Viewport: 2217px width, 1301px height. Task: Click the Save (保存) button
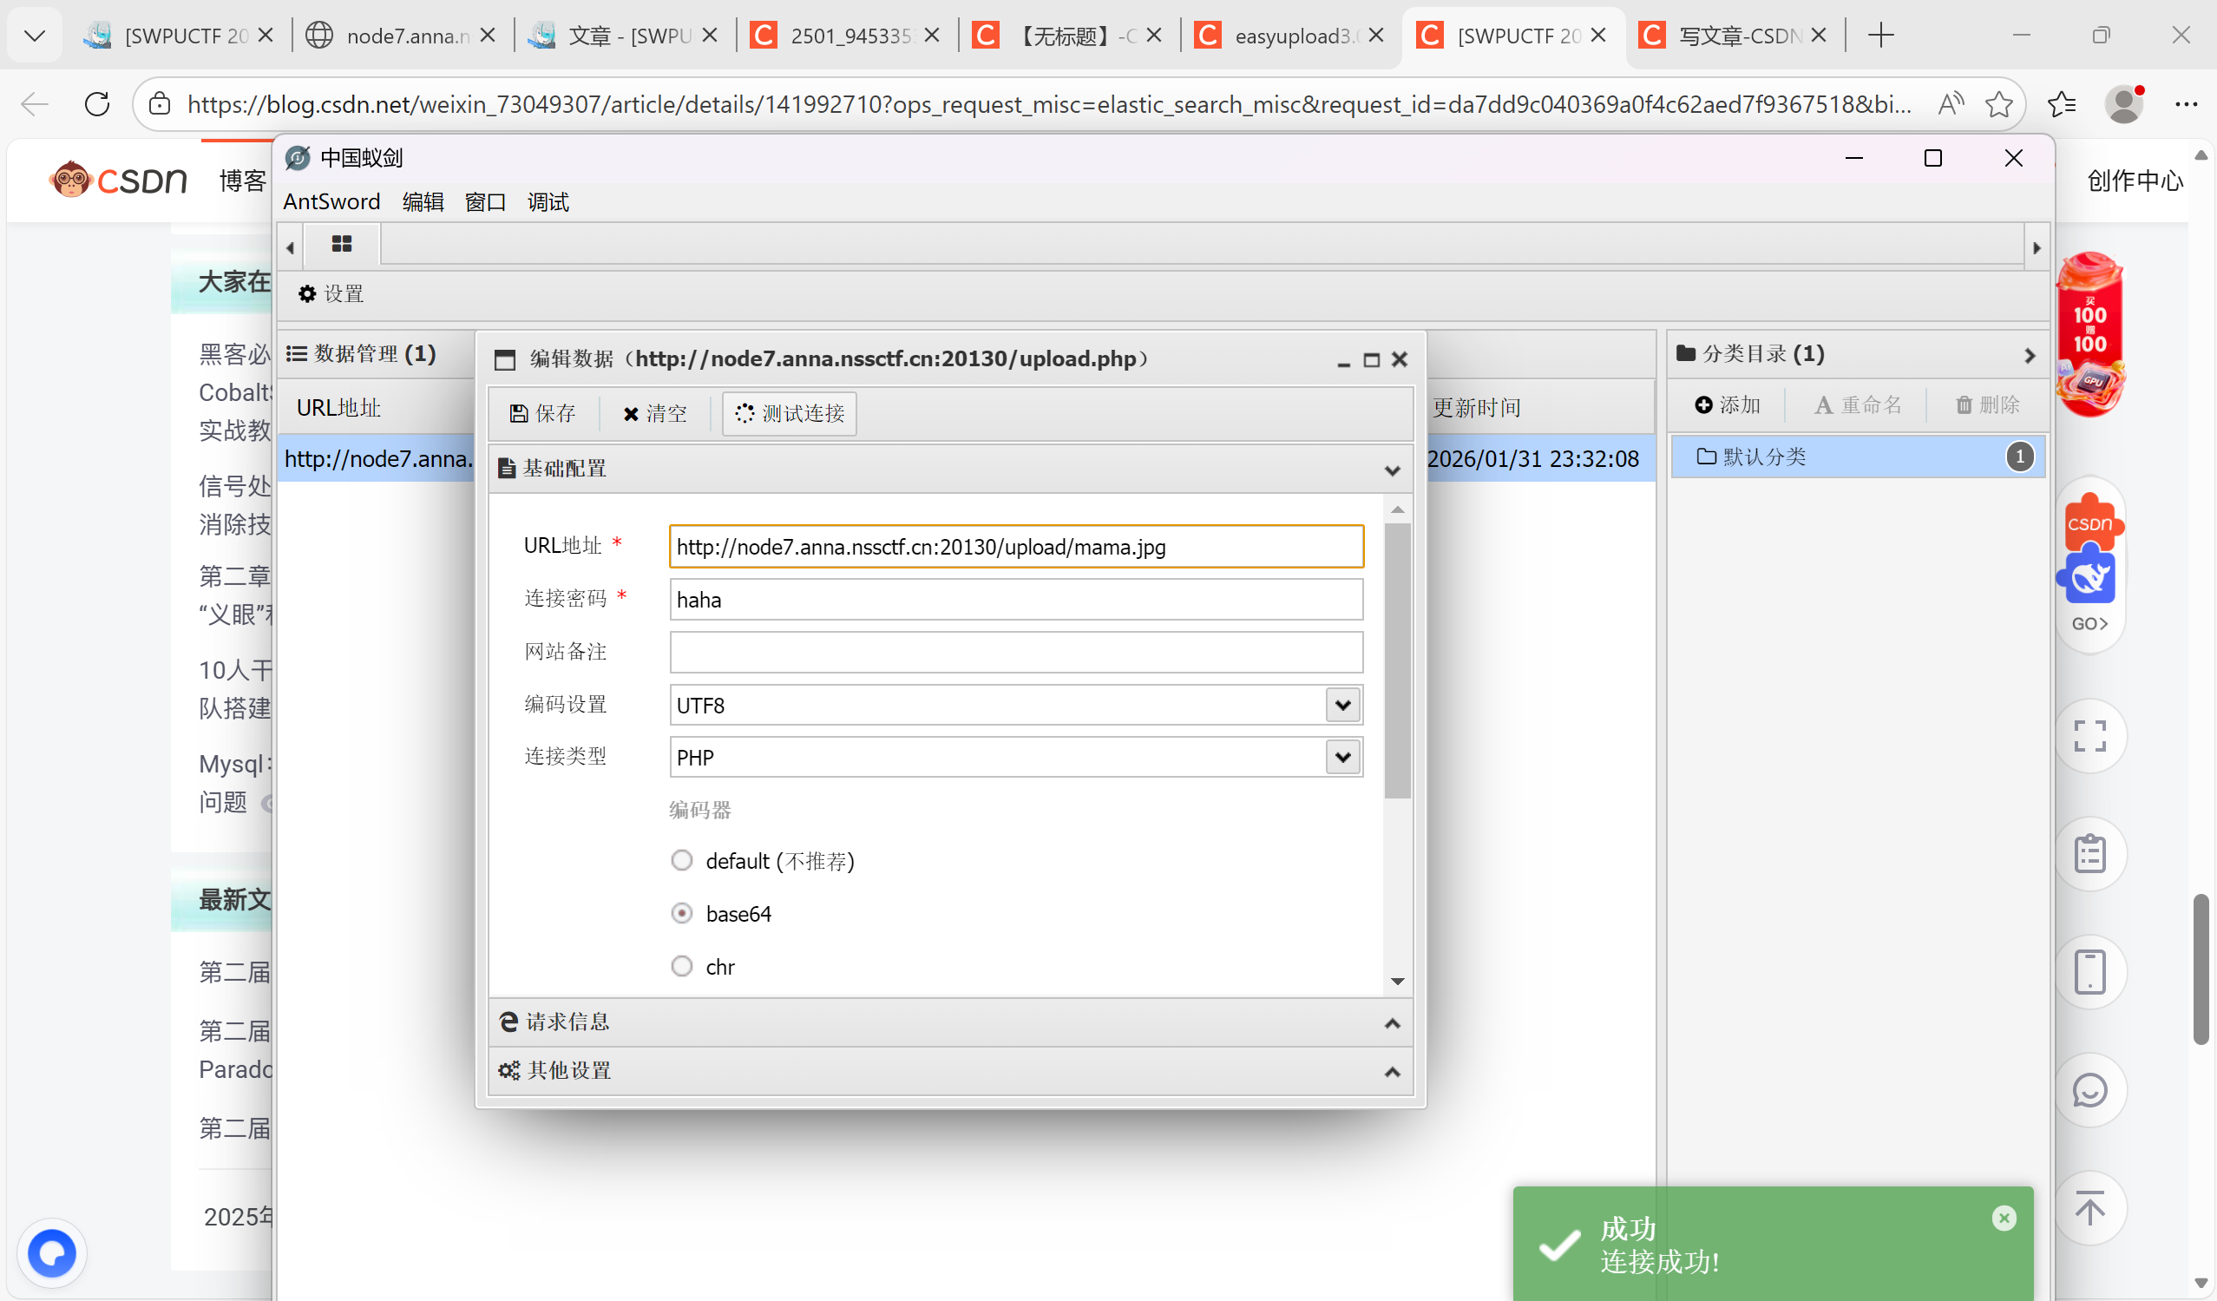(543, 413)
